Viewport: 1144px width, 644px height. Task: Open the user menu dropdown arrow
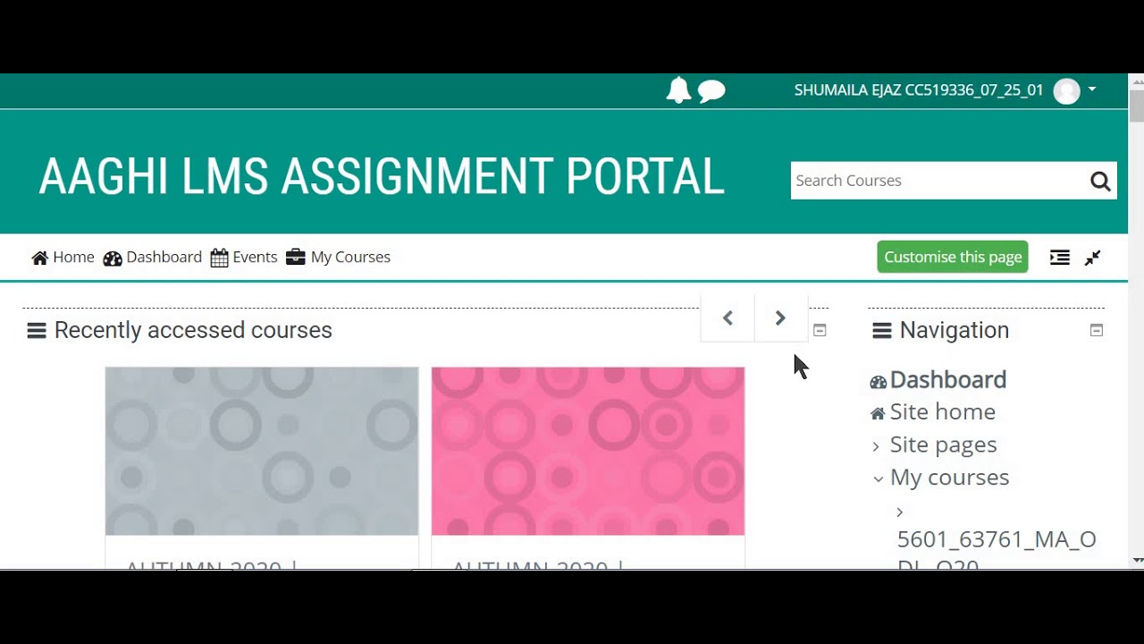[x=1092, y=89]
